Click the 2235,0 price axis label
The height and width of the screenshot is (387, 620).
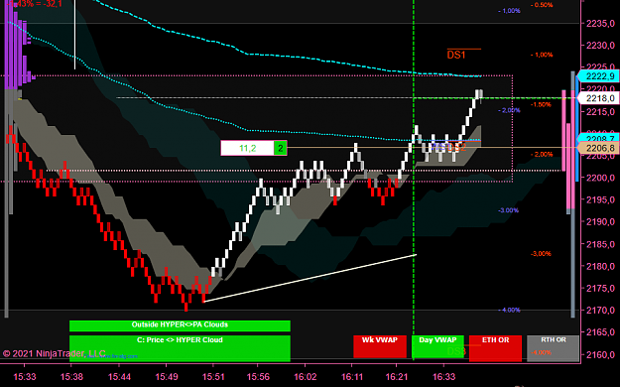[600, 24]
